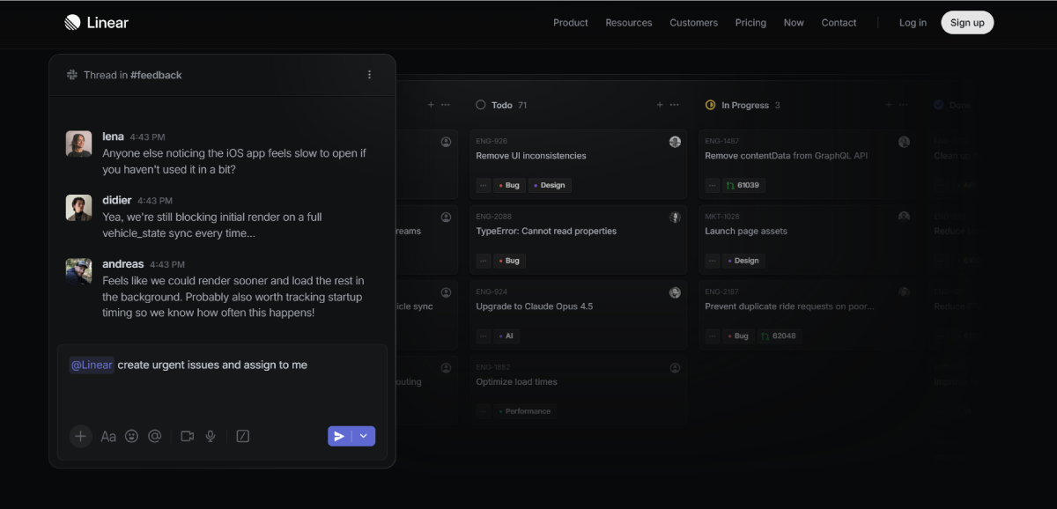Click the Log in link
This screenshot has width=1057, height=509.
coord(913,23)
